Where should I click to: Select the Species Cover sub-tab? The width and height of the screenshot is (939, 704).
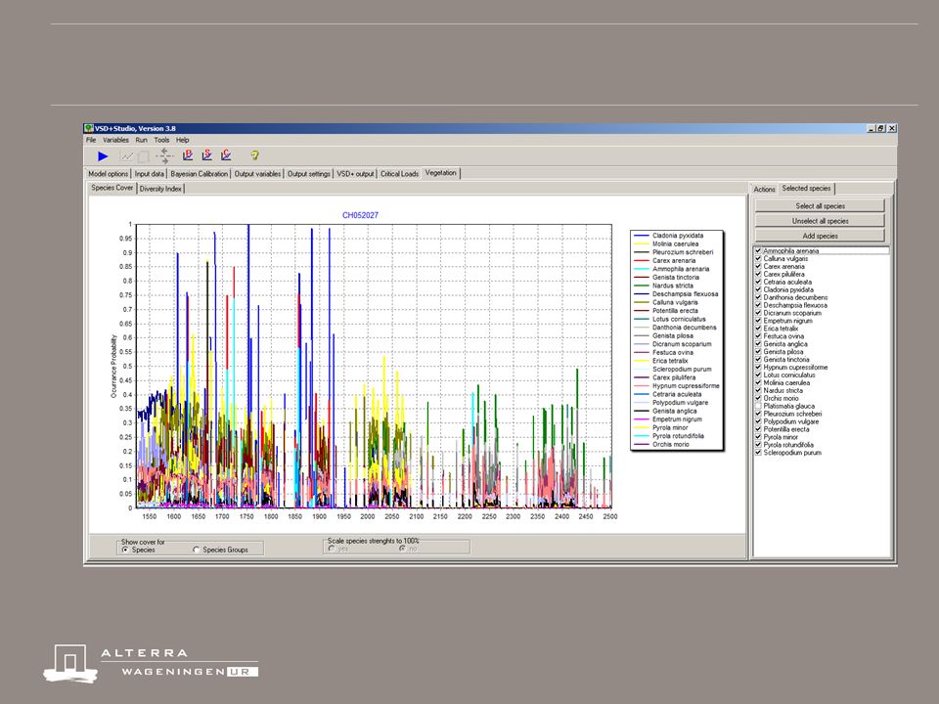(x=112, y=188)
